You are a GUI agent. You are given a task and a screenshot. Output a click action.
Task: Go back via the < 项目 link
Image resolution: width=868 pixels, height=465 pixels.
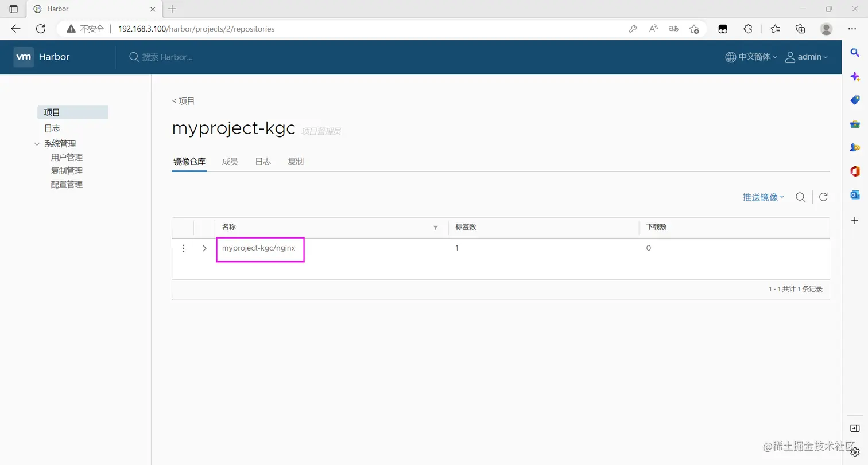(184, 101)
